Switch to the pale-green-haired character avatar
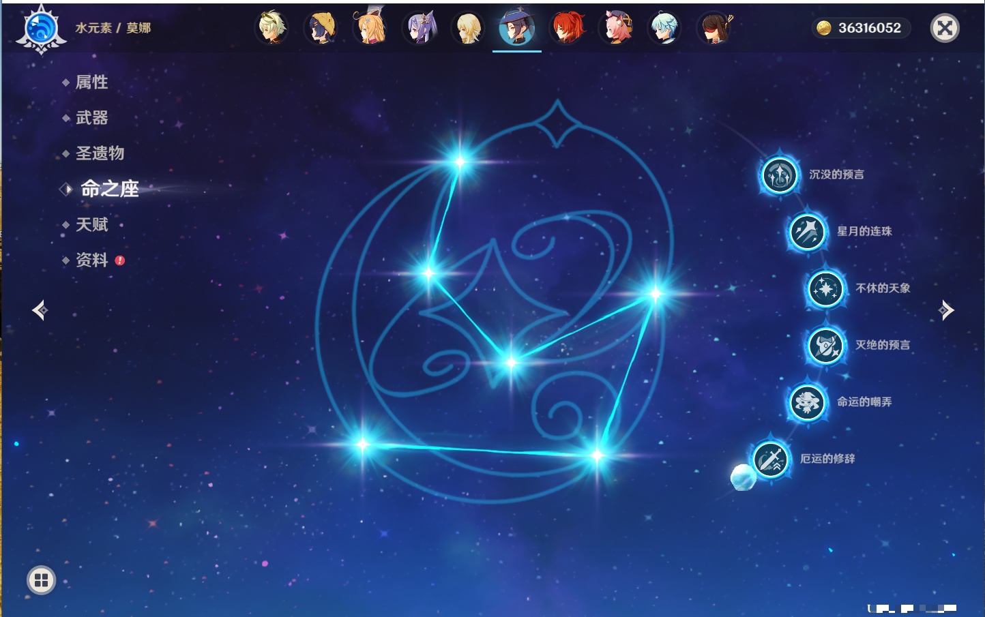This screenshot has width=985, height=617. coord(271,28)
